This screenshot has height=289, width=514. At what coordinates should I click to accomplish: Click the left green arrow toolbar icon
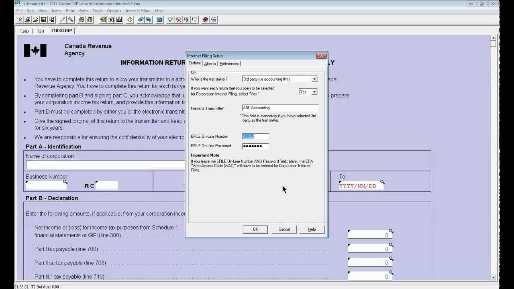pyautogui.click(x=141, y=20)
